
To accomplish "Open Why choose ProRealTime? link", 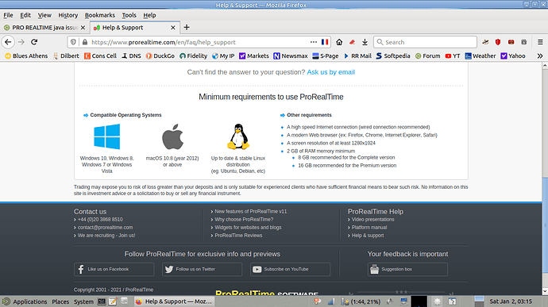I will pyautogui.click(x=244, y=219).
